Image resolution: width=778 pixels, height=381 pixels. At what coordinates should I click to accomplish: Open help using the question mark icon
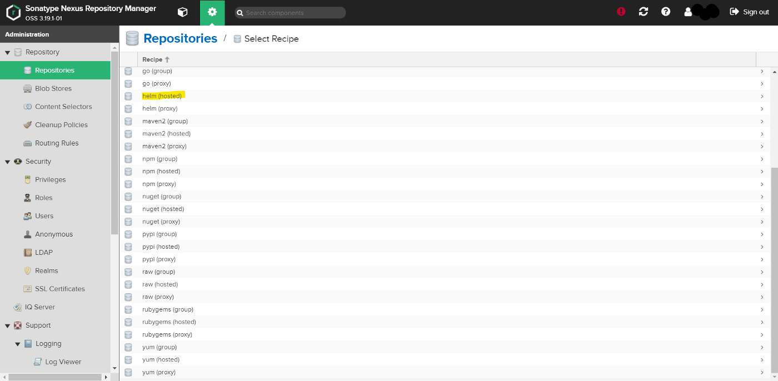coord(665,11)
